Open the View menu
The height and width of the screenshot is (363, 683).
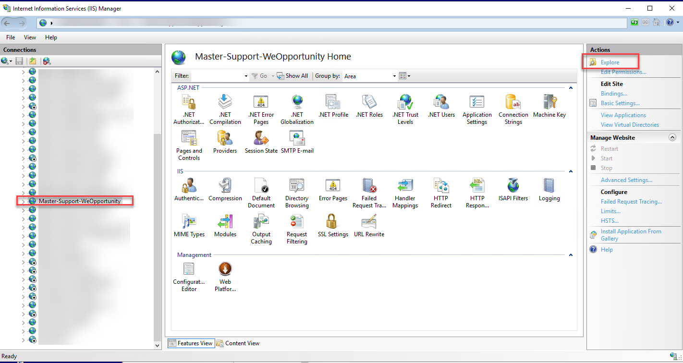tap(30, 37)
